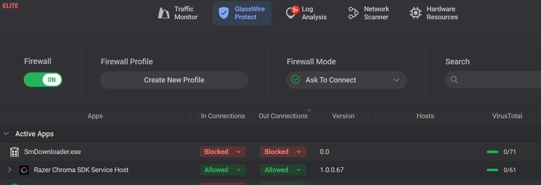Change SmDownloader Out Connections Blocked dropdown

pyautogui.click(x=283, y=152)
